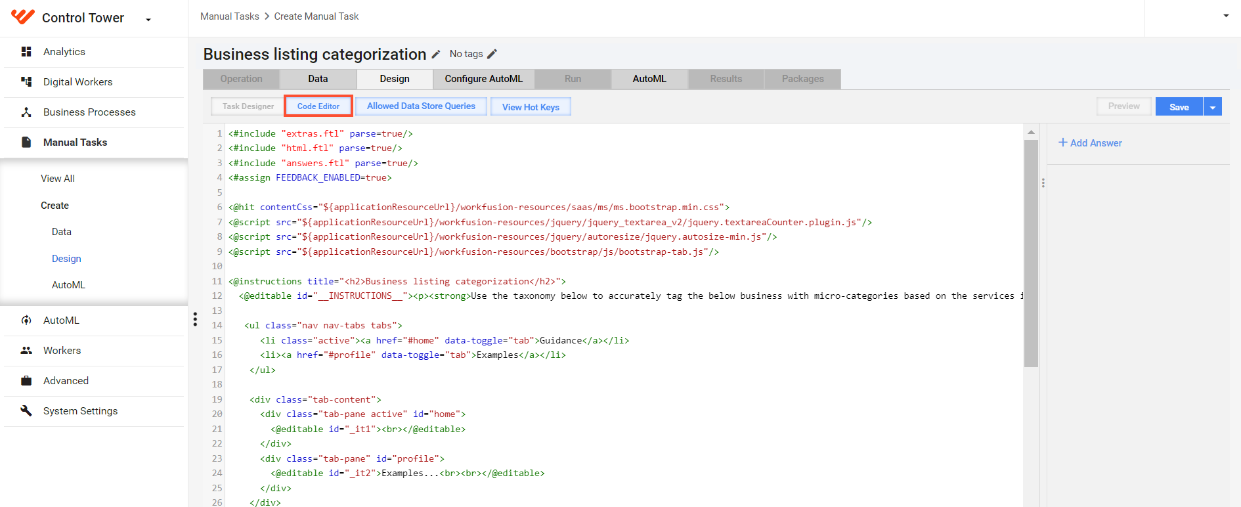Click the FEEDBACK_ENABLED assign line
1241x507 pixels.
click(x=310, y=178)
